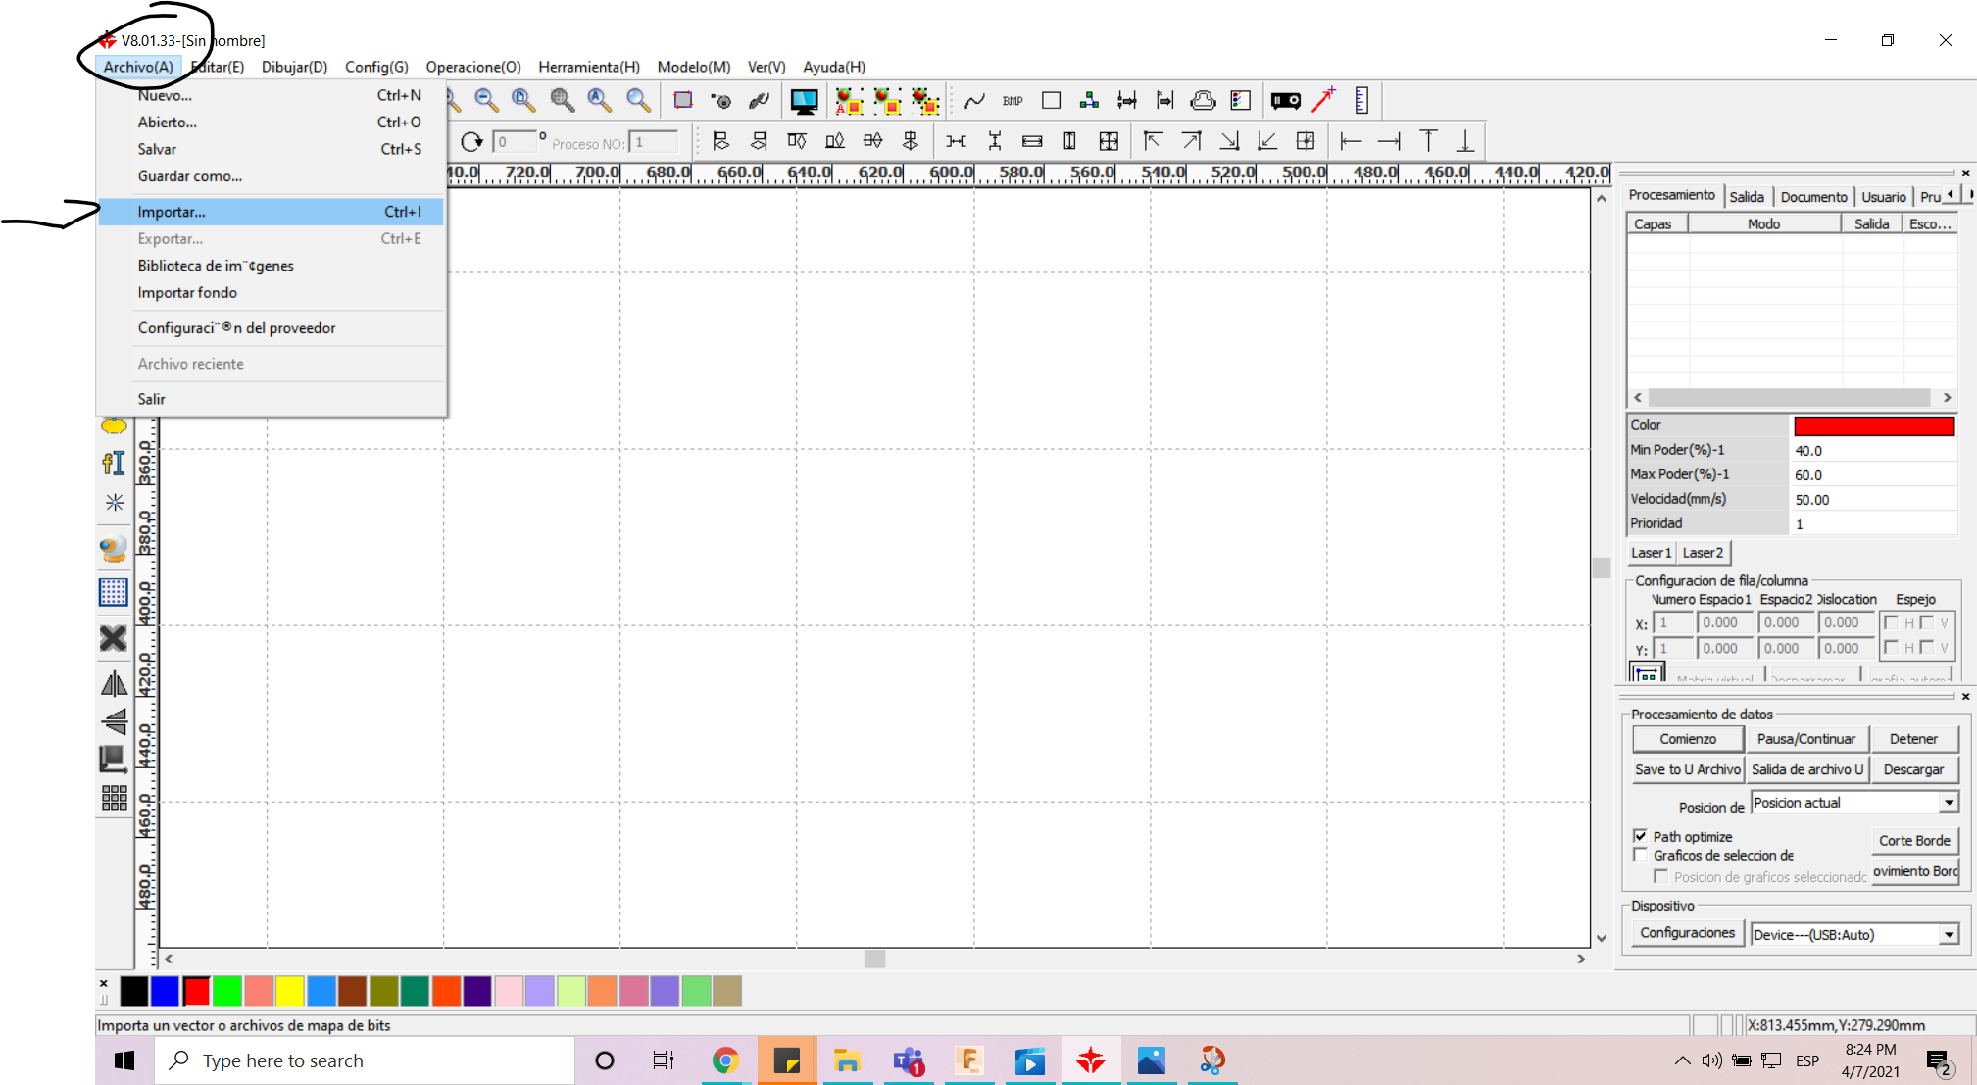The width and height of the screenshot is (1977, 1085).
Task: Expand the Device---(USB:Auto) selector
Action: (1949, 934)
